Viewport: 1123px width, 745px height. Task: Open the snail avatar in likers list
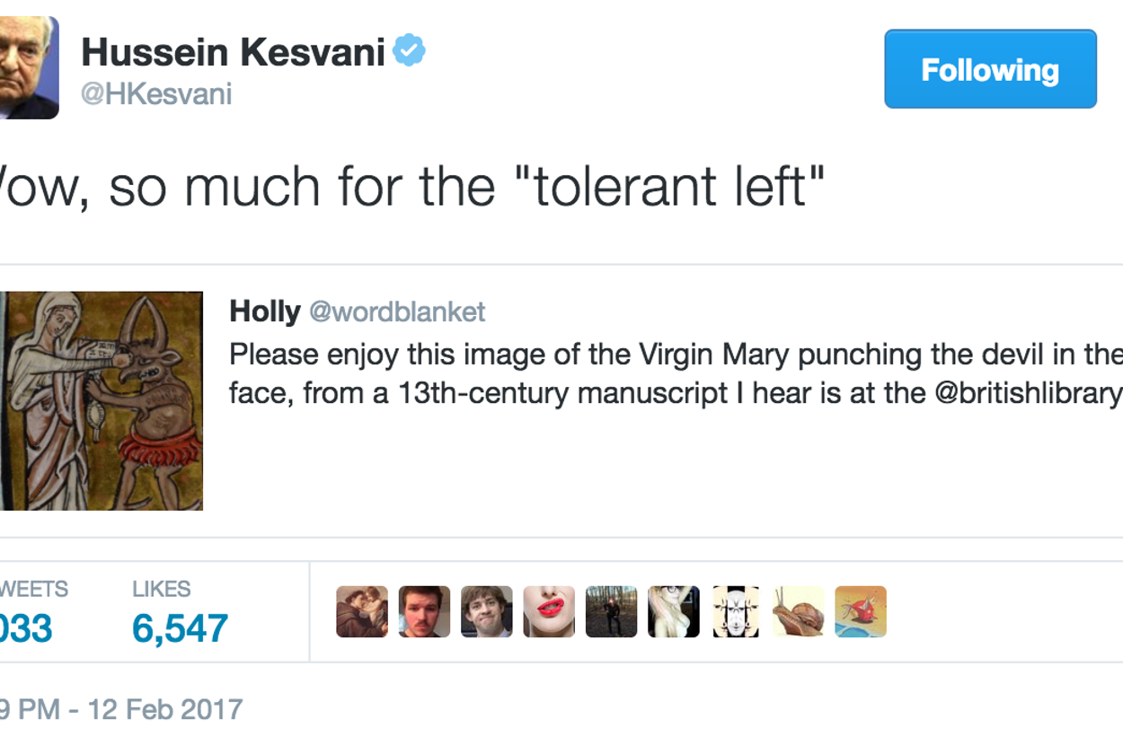point(798,612)
